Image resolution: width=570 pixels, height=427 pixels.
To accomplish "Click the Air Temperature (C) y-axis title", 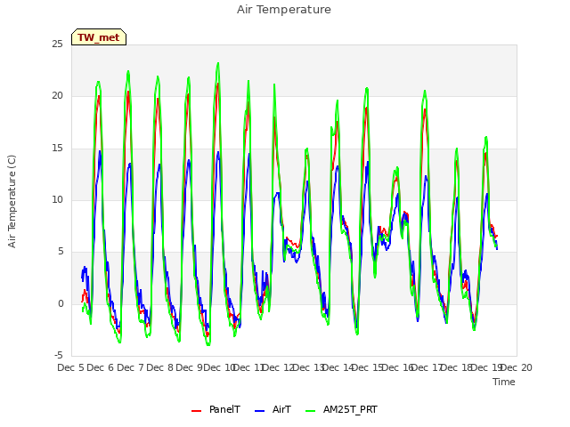I will tap(12, 201).
